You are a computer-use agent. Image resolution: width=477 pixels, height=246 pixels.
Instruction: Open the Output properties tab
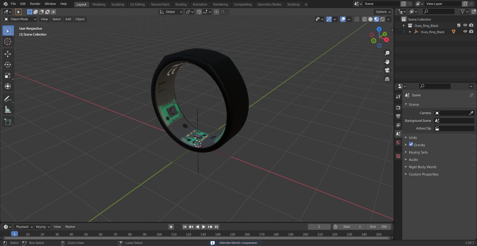tap(398, 116)
